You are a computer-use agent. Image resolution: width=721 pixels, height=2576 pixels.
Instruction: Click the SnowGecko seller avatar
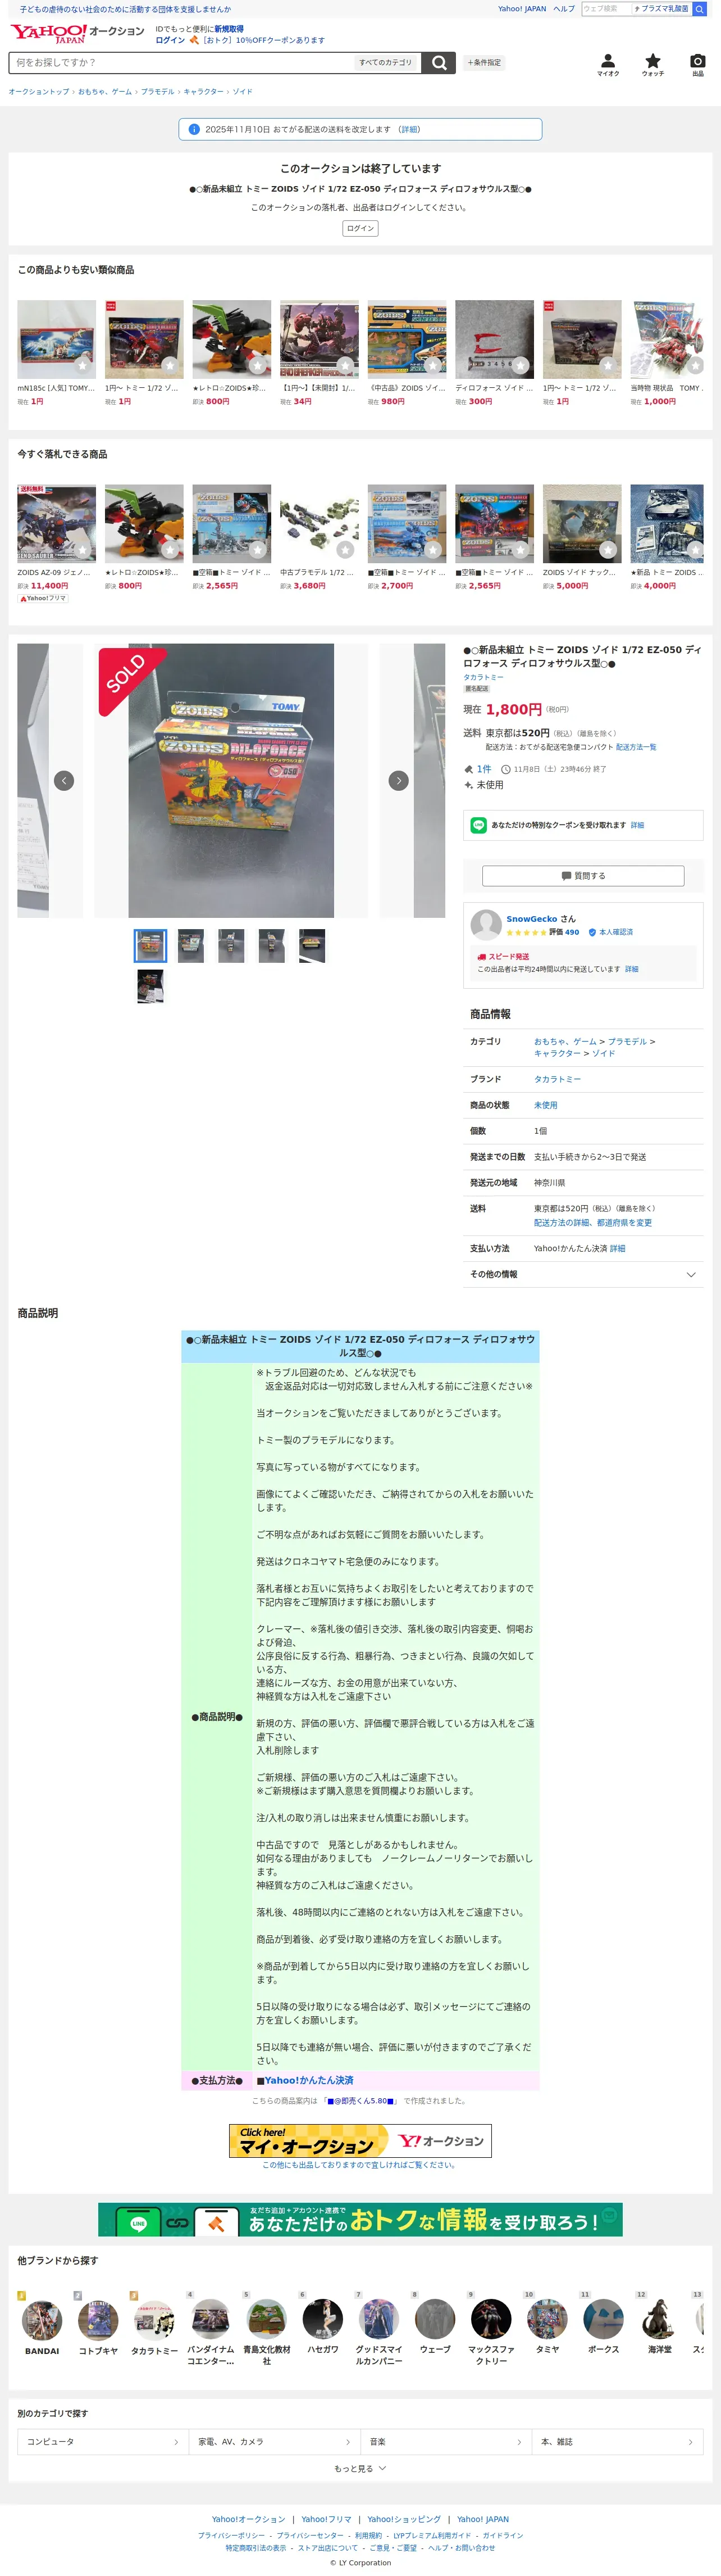pos(486,924)
